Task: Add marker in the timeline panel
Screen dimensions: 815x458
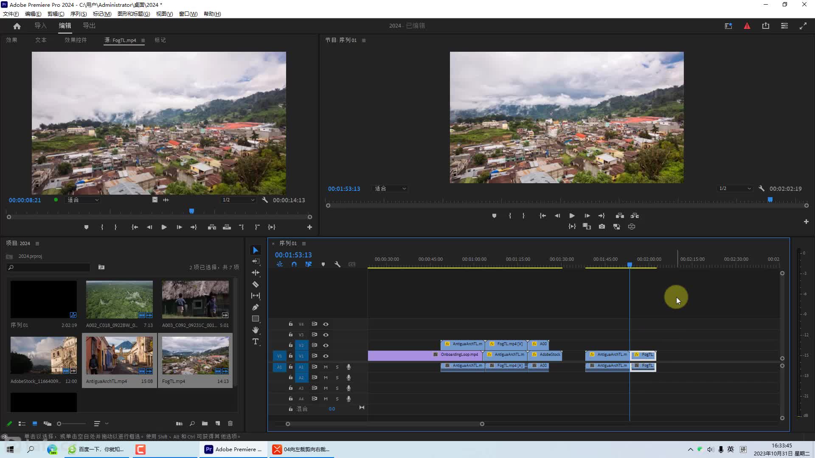Action: click(323, 264)
